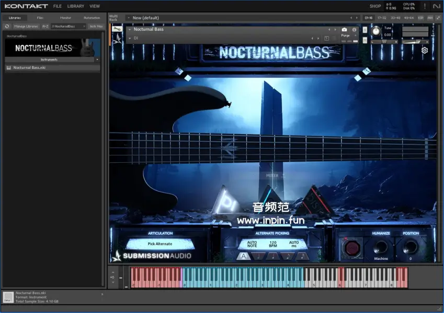Click the new instrument file icon in status bar
This screenshot has width=444, height=313.
click(x=8, y=297)
